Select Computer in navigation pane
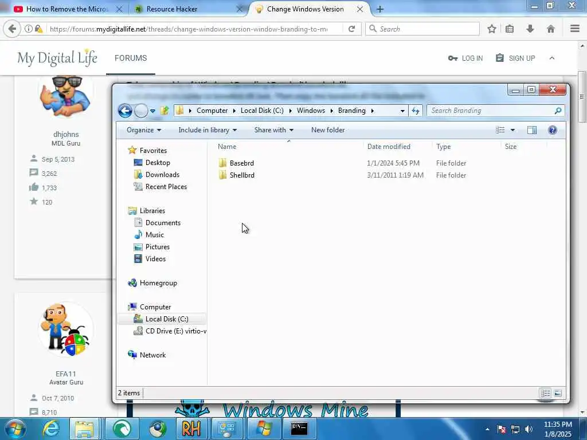Image resolution: width=587 pixels, height=440 pixels. [x=155, y=307]
